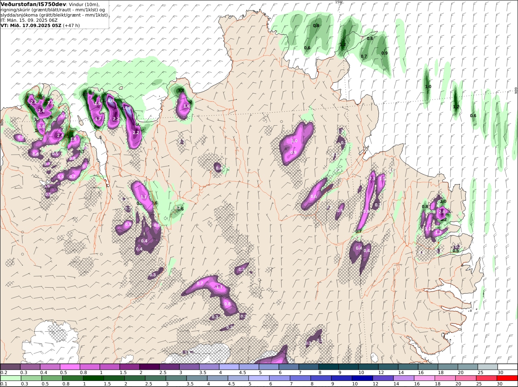Select top legend swatch between 0.2 and 0.3

[10, 366]
